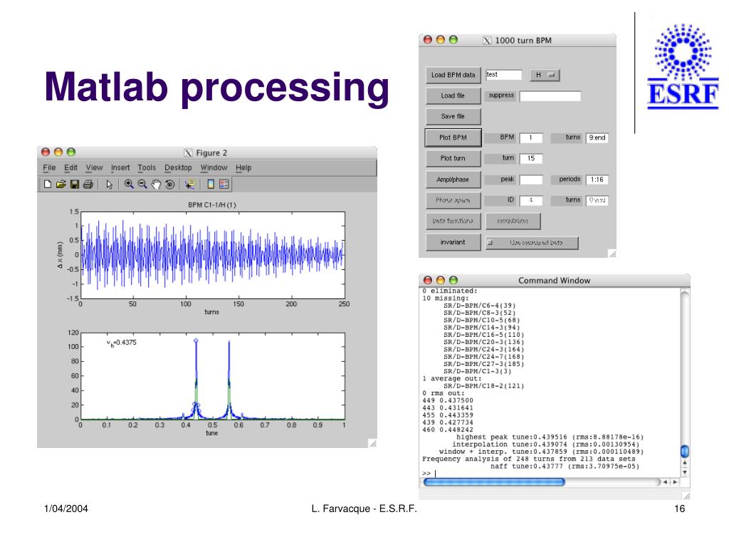The height and width of the screenshot is (547, 729).
Task: Click the tune label 0.4375 in plot
Action: (122, 343)
